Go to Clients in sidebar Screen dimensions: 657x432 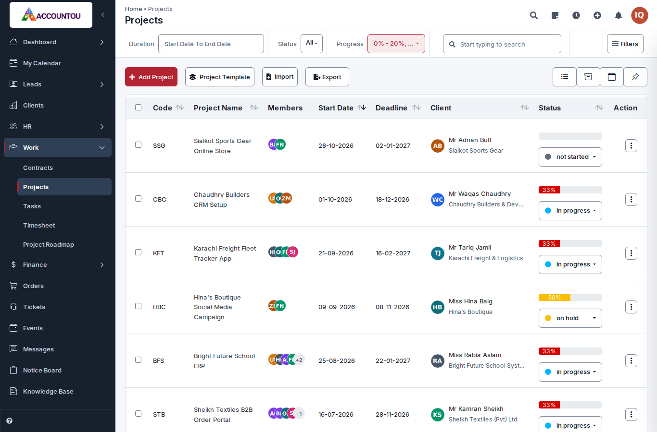click(x=58, y=106)
